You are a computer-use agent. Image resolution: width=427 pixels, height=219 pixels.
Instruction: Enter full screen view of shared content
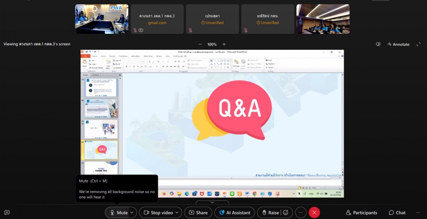pyautogui.click(x=418, y=44)
